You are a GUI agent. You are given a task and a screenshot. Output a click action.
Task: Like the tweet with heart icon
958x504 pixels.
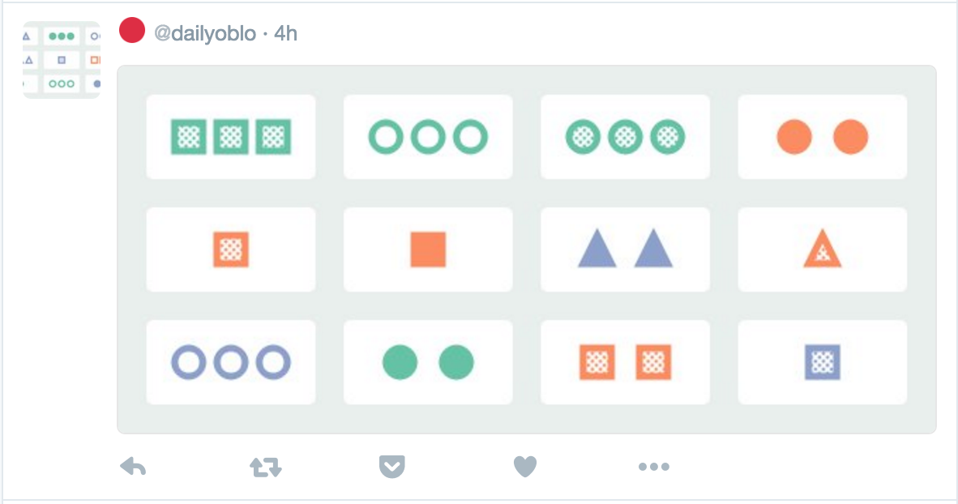(x=525, y=467)
